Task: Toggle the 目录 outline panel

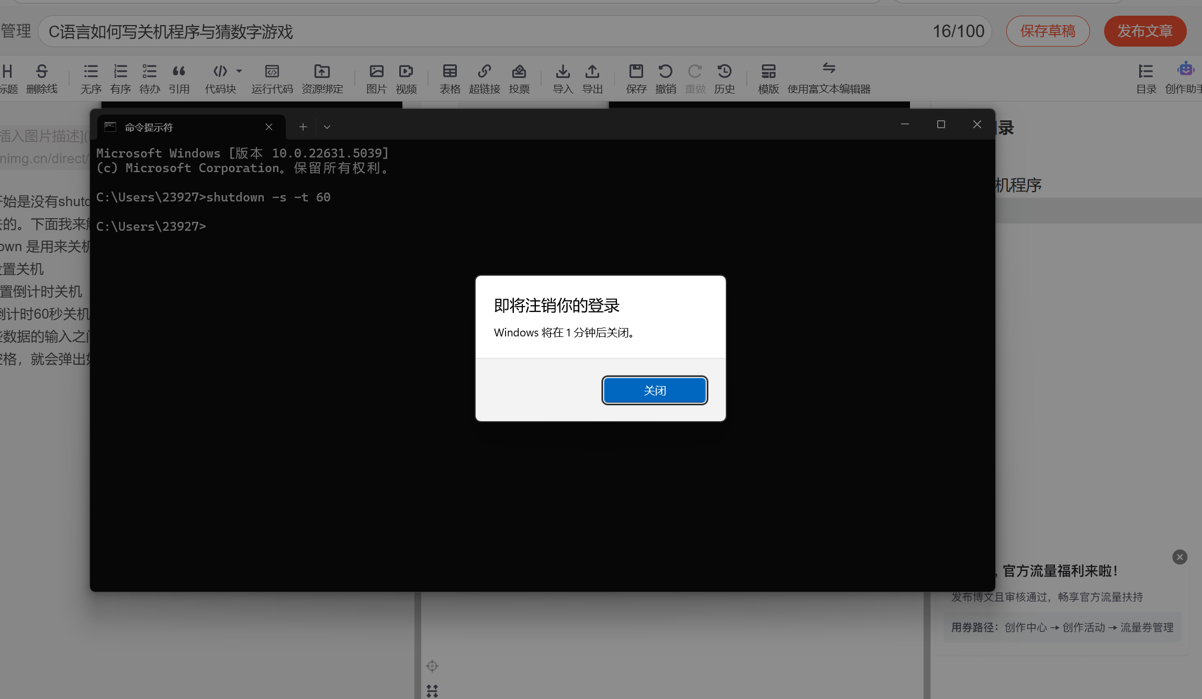Action: click(1146, 78)
